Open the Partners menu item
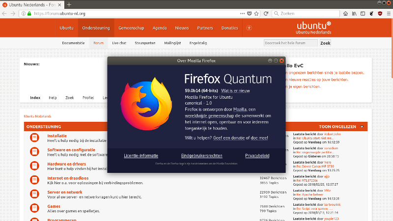 pyautogui.click(x=205, y=28)
